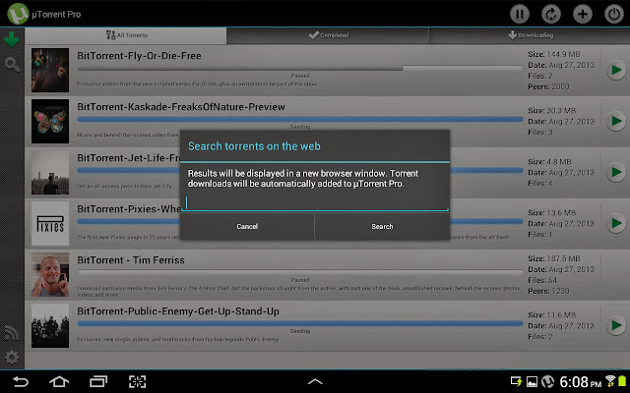Expand the bottom bar up-arrow handle
Viewport: 630px width, 393px height.
pyautogui.click(x=315, y=381)
